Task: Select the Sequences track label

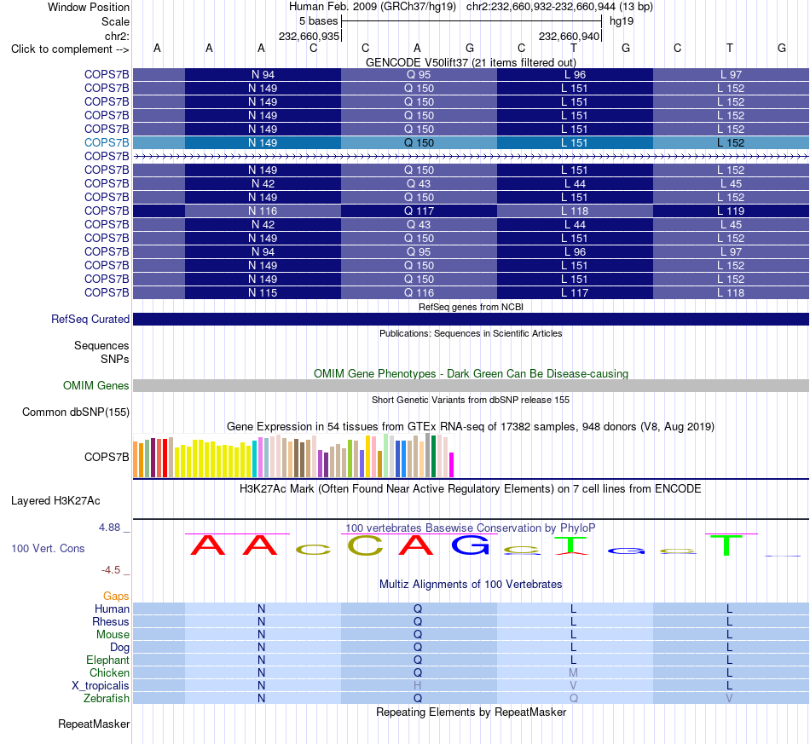Action: 101,345
